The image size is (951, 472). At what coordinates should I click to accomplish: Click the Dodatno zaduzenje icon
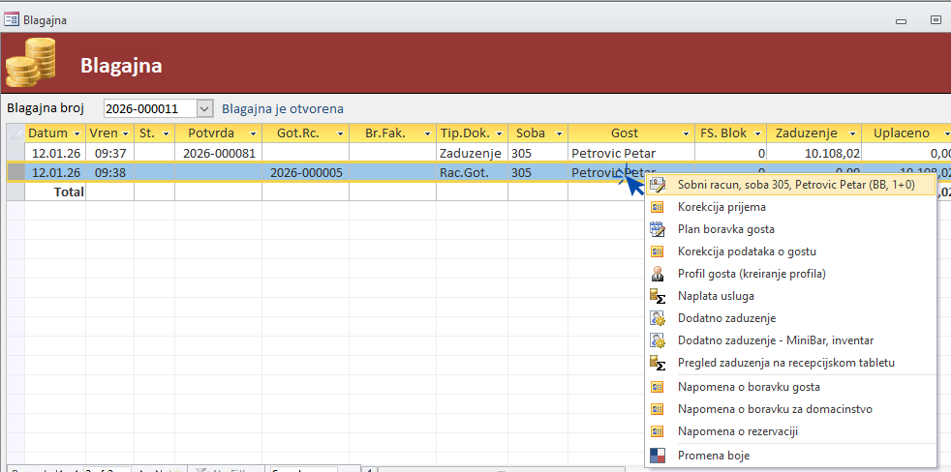click(x=659, y=318)
